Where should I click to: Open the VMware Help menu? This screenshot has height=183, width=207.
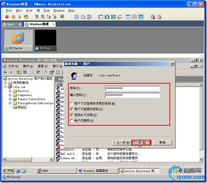pyautogui.click(x=71, y=10)
